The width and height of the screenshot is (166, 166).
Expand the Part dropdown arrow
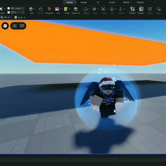pos(34,9)
